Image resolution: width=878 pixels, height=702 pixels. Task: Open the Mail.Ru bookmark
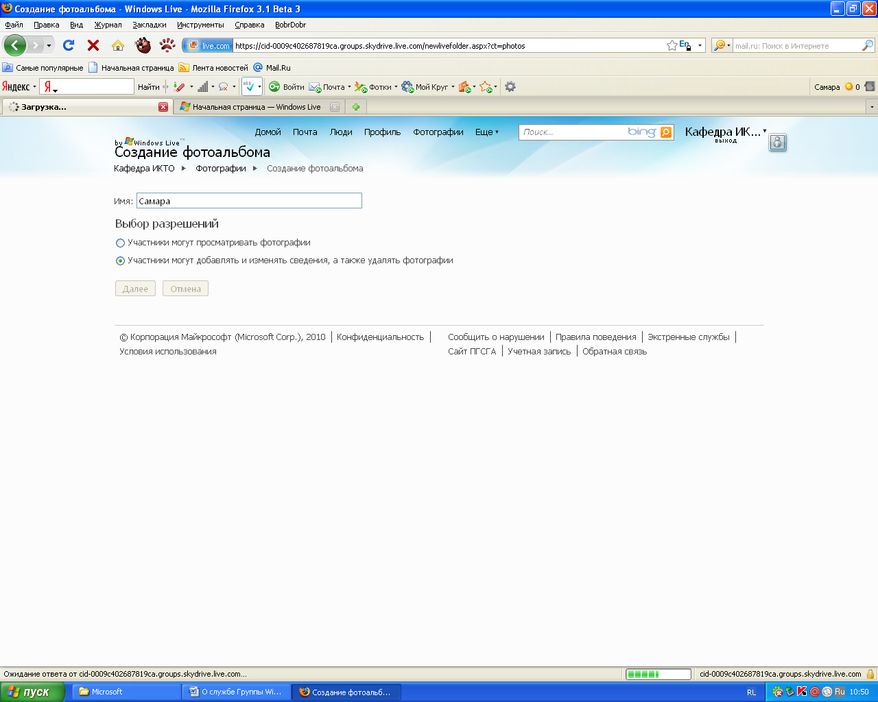click(x=272, y=68)
